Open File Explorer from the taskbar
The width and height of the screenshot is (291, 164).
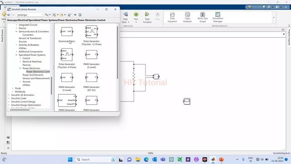pyautogui.click(x=138, y=159)
